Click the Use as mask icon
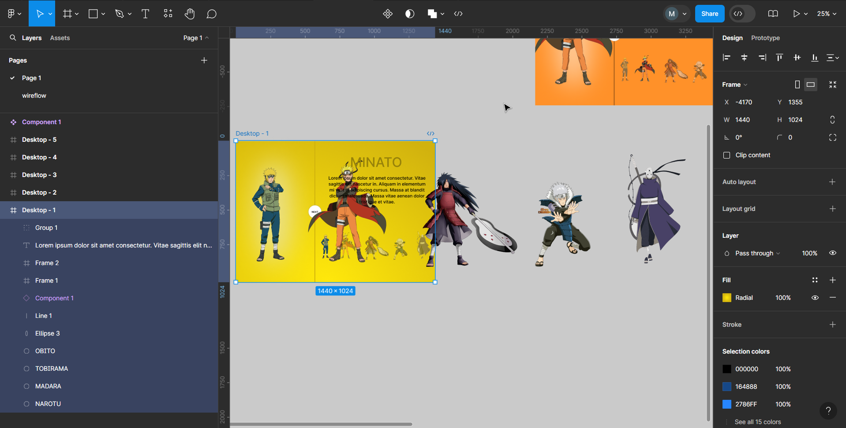 click(410, 14)
